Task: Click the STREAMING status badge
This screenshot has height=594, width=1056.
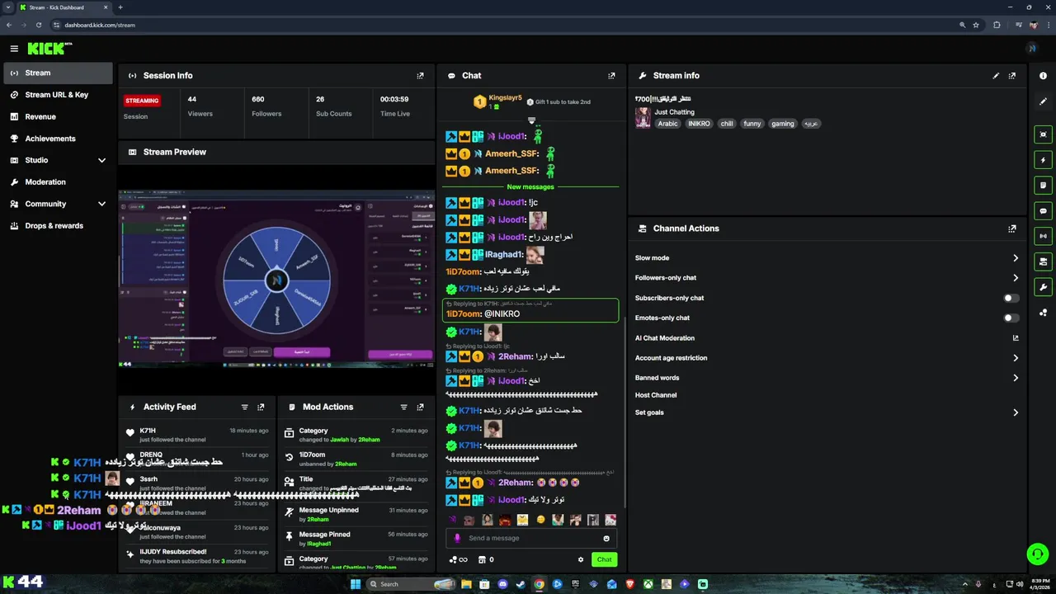Action: (x=143, y=101)
